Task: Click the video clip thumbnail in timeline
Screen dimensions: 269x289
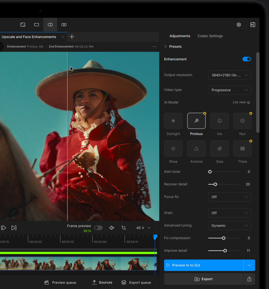Action: (x=79, y=263)
